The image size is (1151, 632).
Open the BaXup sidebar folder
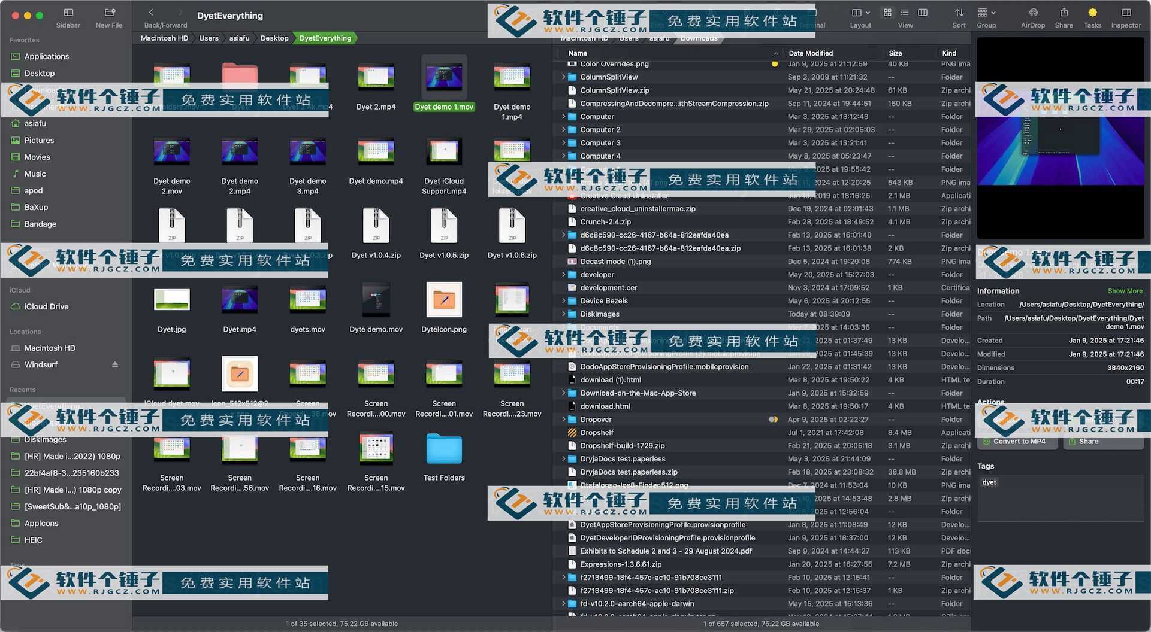click(36, 207)
